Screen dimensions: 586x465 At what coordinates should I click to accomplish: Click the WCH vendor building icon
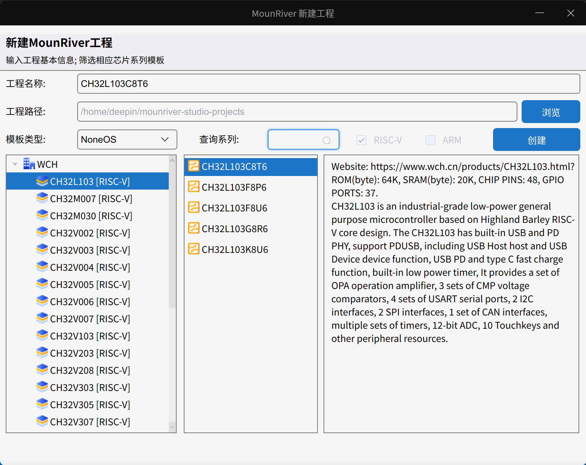tap(29, 164)
